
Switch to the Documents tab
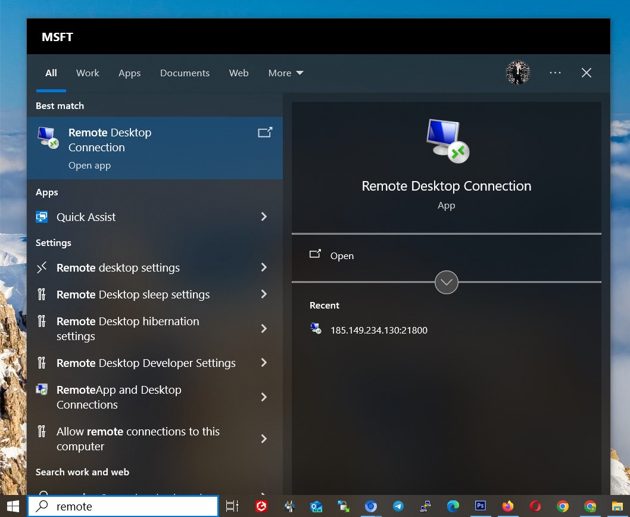(x=185, y=73)
